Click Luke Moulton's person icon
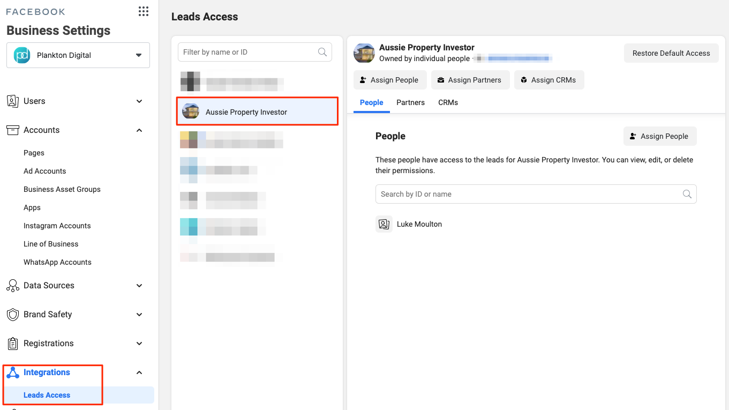The width and height of the screenshot is (729, 410). [x=384, y=224]
